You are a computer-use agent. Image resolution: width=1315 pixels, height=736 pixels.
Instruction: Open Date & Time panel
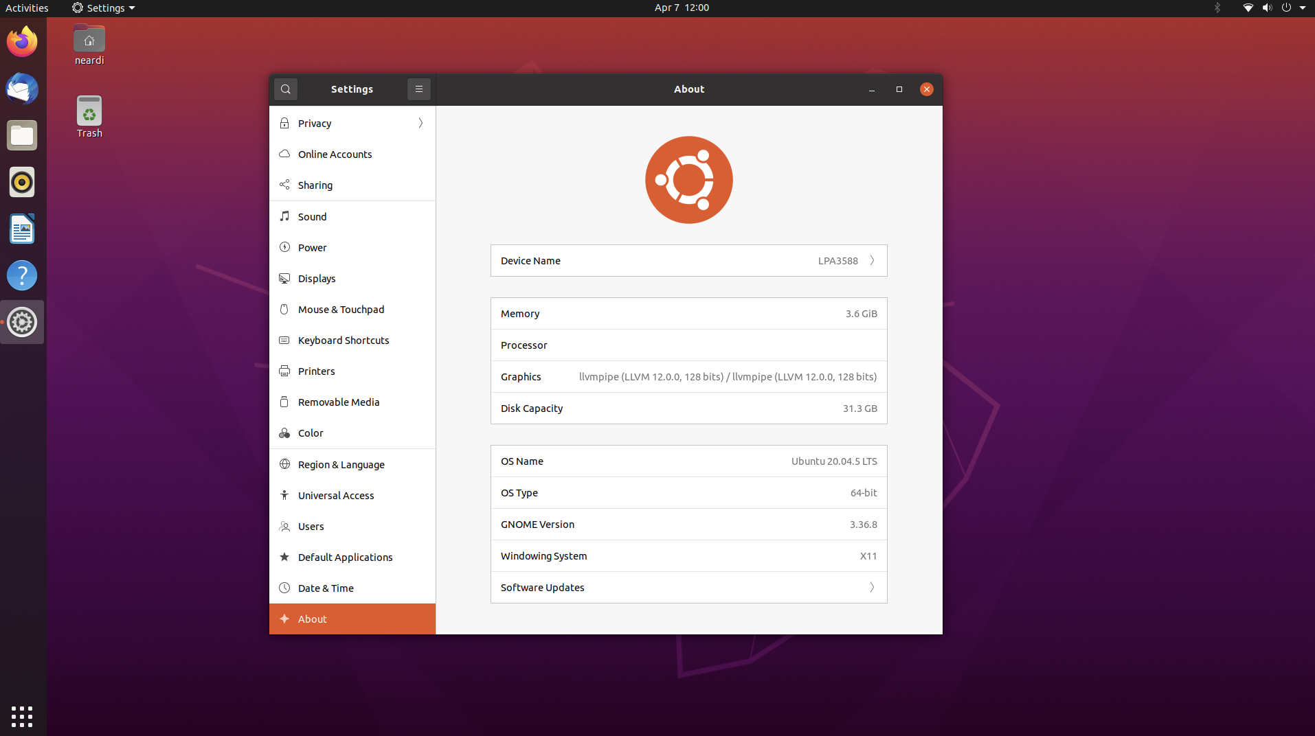click(x=352, y=588)
